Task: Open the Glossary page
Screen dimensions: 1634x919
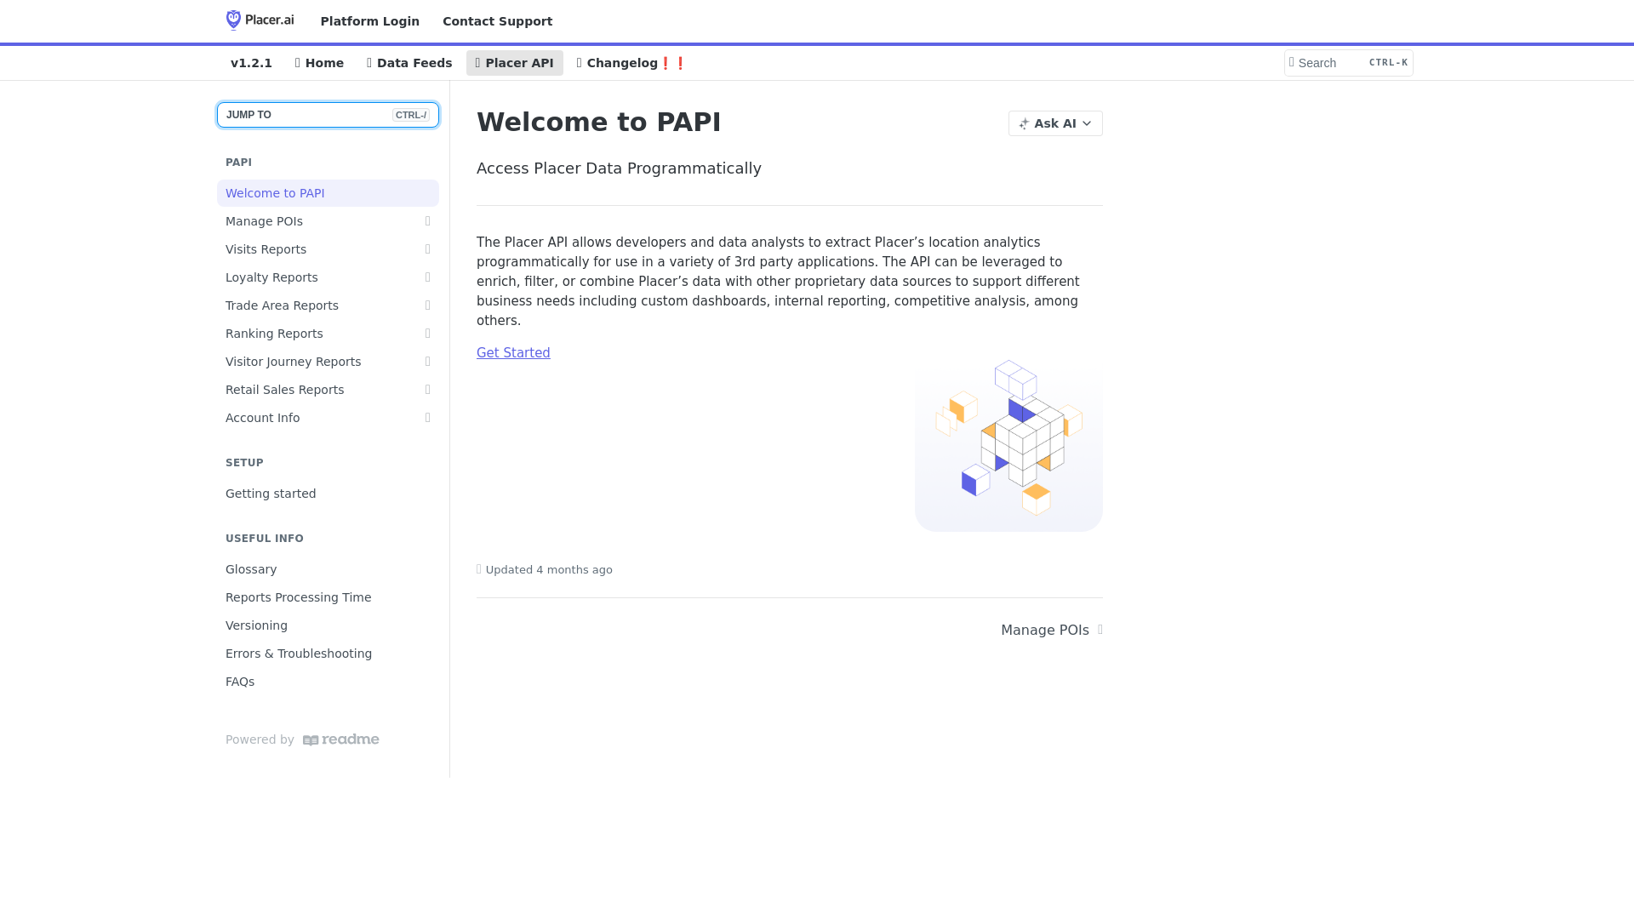Action: tap(328, 569)
